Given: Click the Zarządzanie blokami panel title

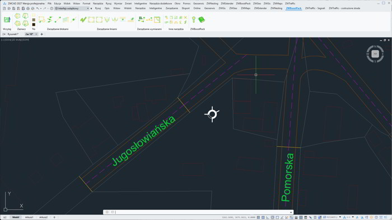Looking at the screenshot, I should point(58,29).
